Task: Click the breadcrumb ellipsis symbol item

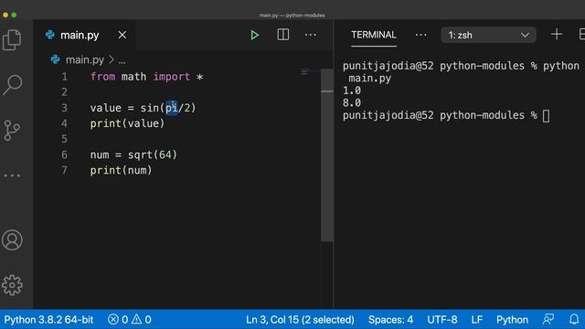Action: click(122, 60)
